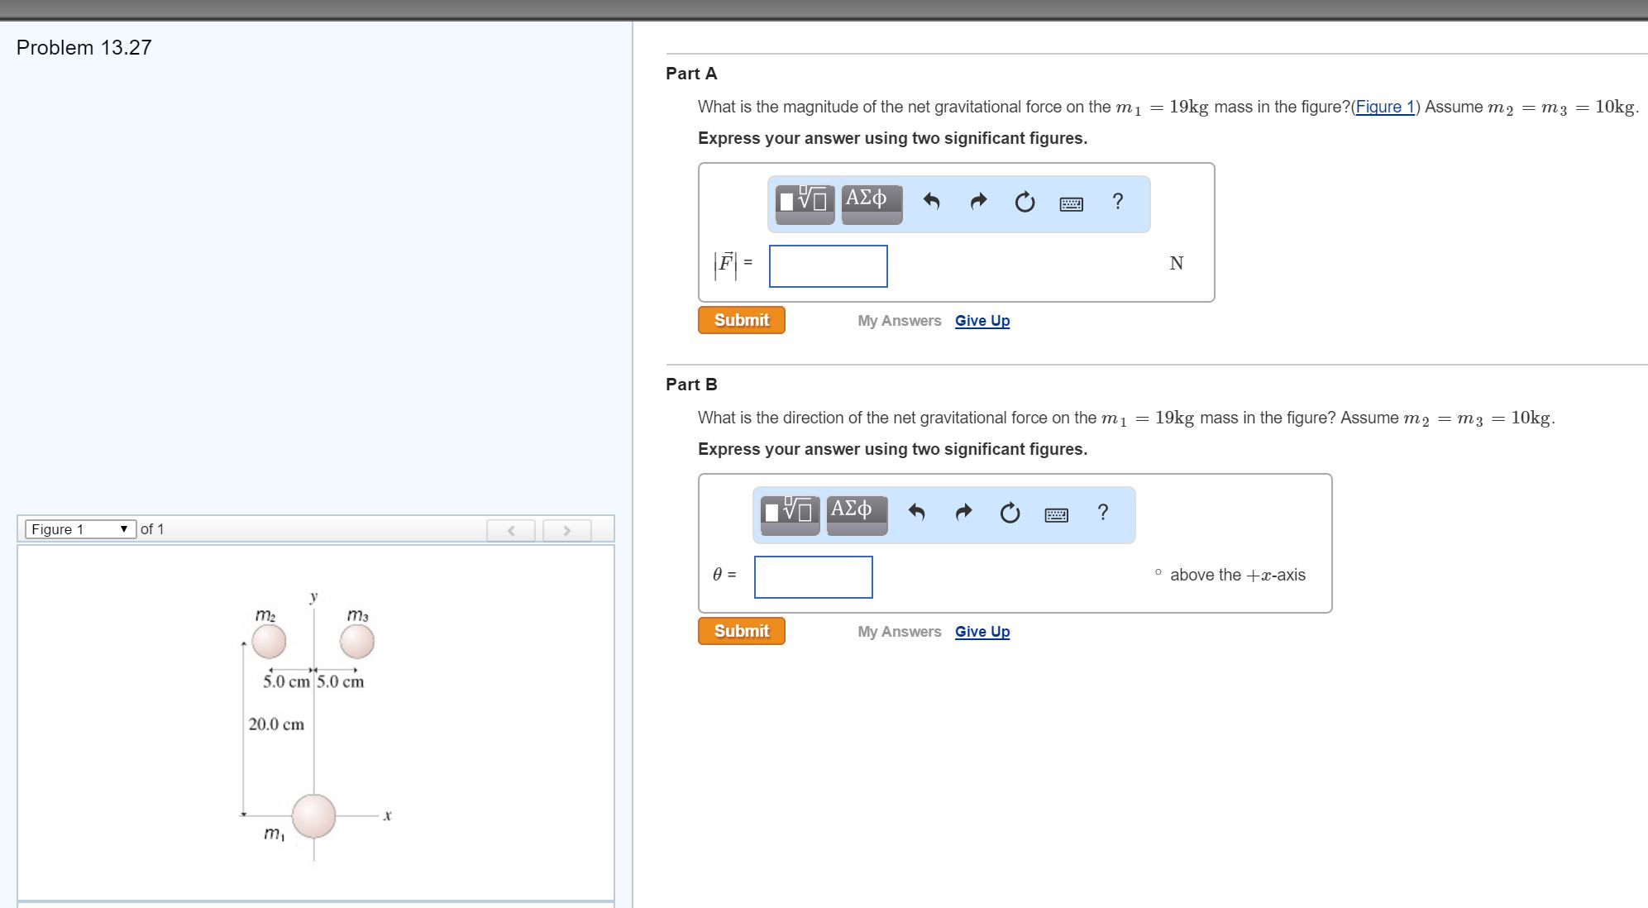Click the theta angle answer input

(x=814, y=577)
